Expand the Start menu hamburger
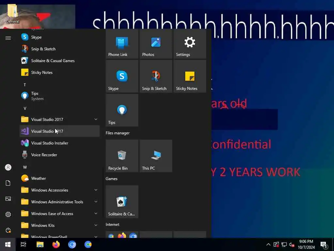Screen dimensions: 334x251 8,38
